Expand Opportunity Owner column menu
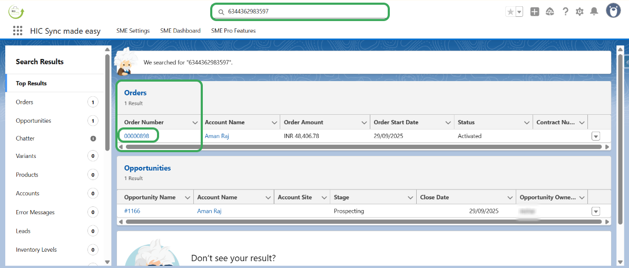The height and width of the screenshot is (268, 629). [x=582, y=197]
